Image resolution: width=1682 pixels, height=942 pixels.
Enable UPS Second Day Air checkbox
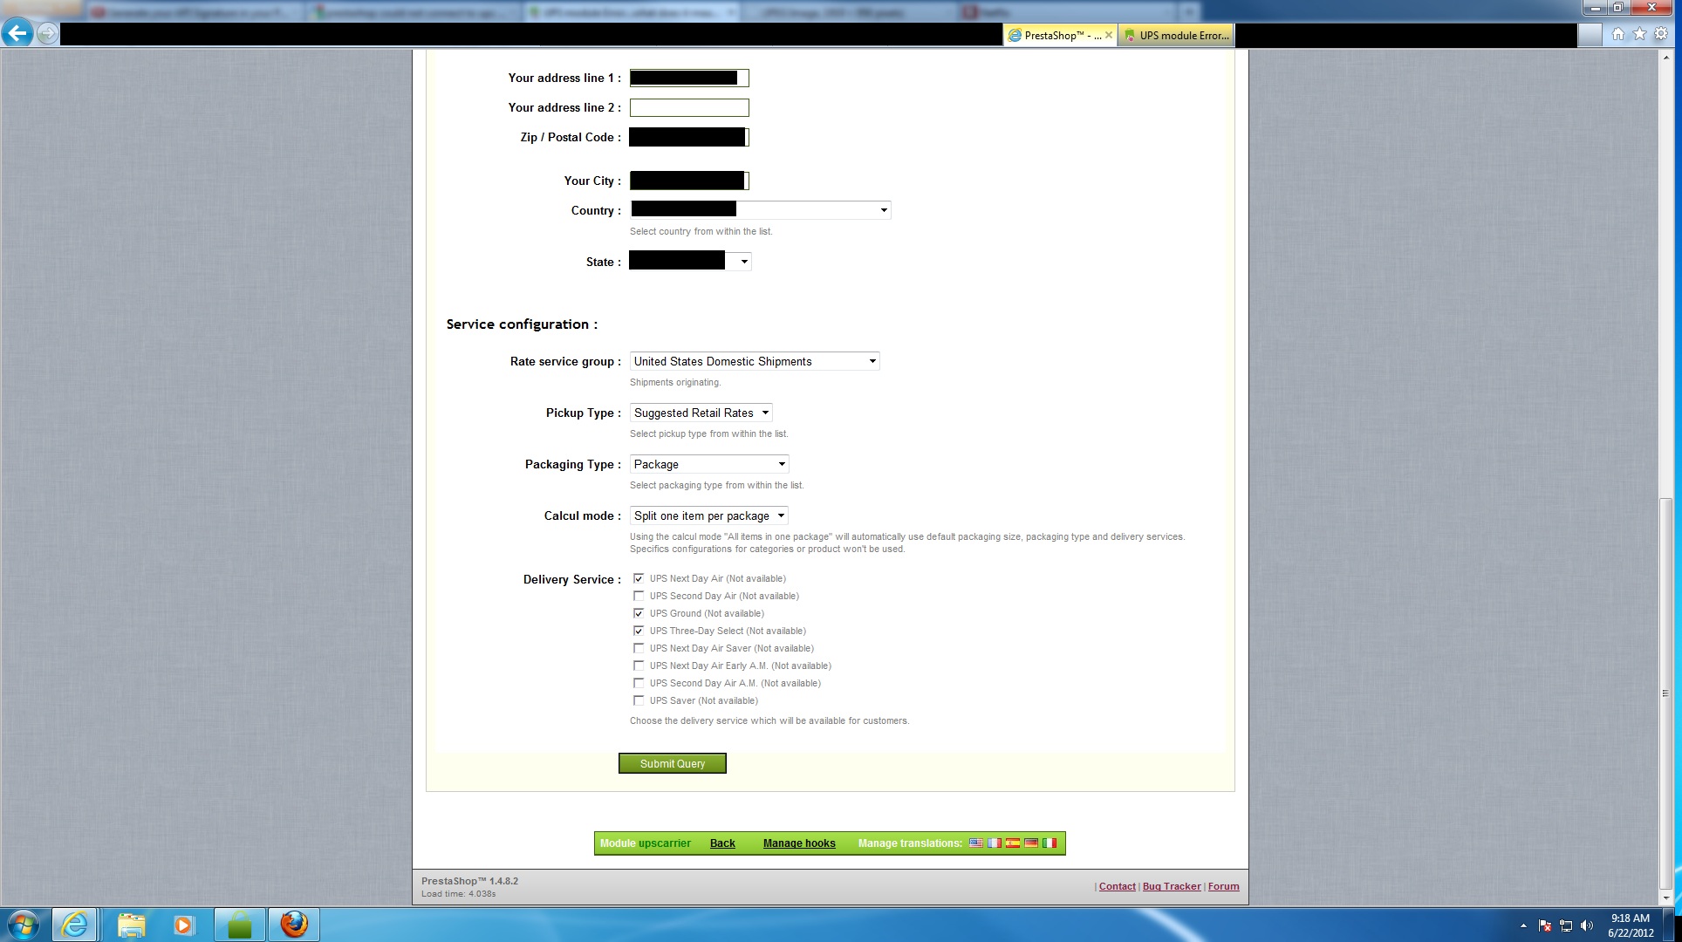coord(639,596)
